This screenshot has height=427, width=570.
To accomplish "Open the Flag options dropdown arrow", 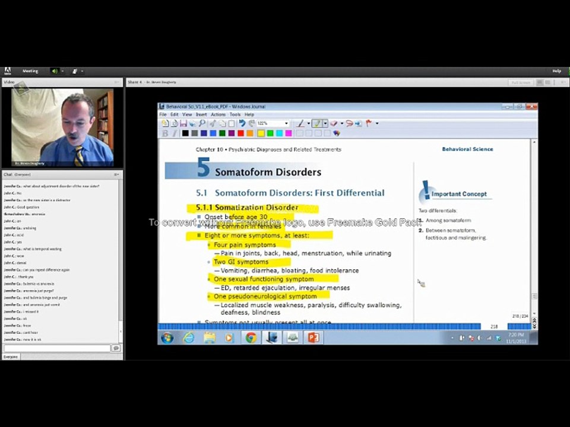I will [x=377, y=123].
